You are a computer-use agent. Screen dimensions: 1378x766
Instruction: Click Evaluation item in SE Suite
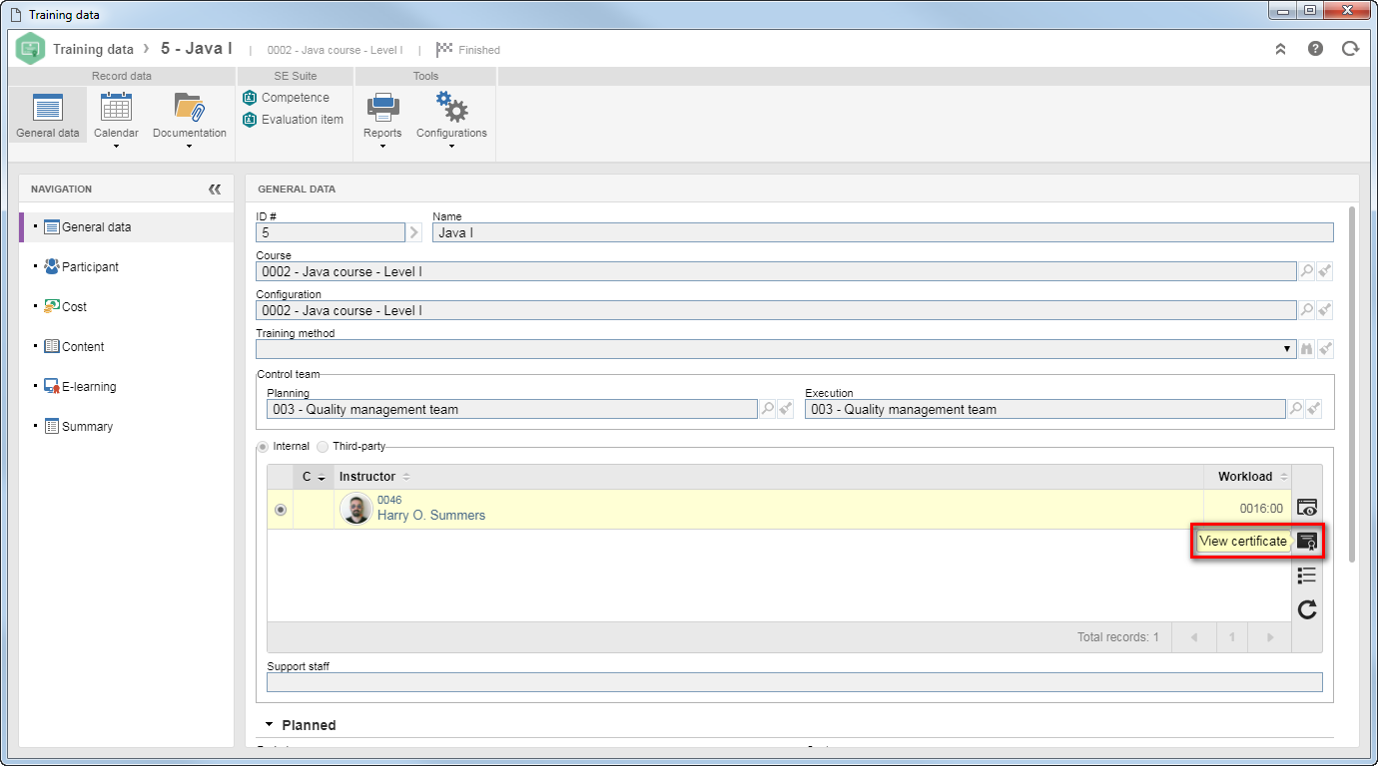click(293, 120)
